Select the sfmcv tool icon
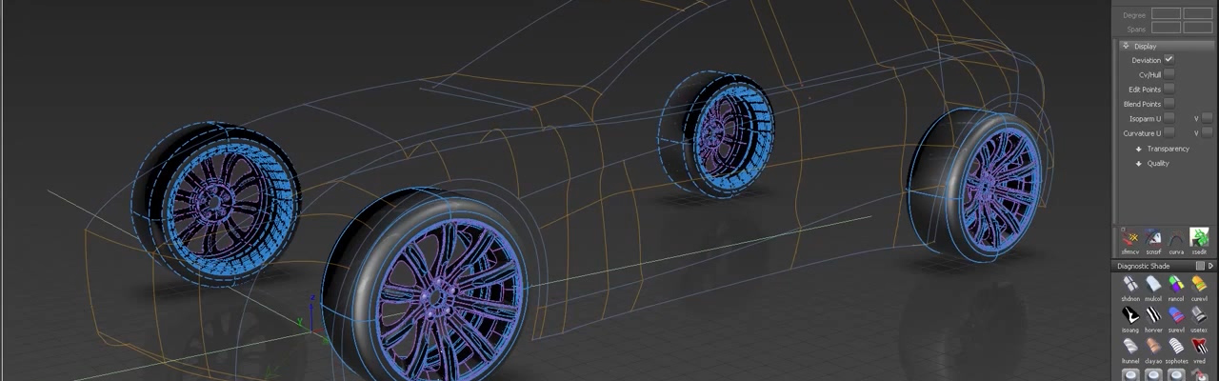The image size is (1219, 381). (1130, 238)
